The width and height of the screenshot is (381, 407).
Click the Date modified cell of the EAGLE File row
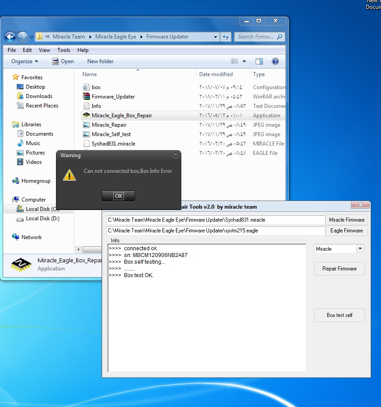coord(223,153)
